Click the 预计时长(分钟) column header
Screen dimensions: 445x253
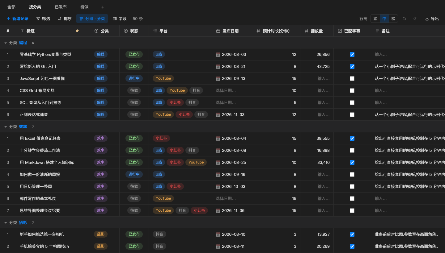[x=276, y=31]
